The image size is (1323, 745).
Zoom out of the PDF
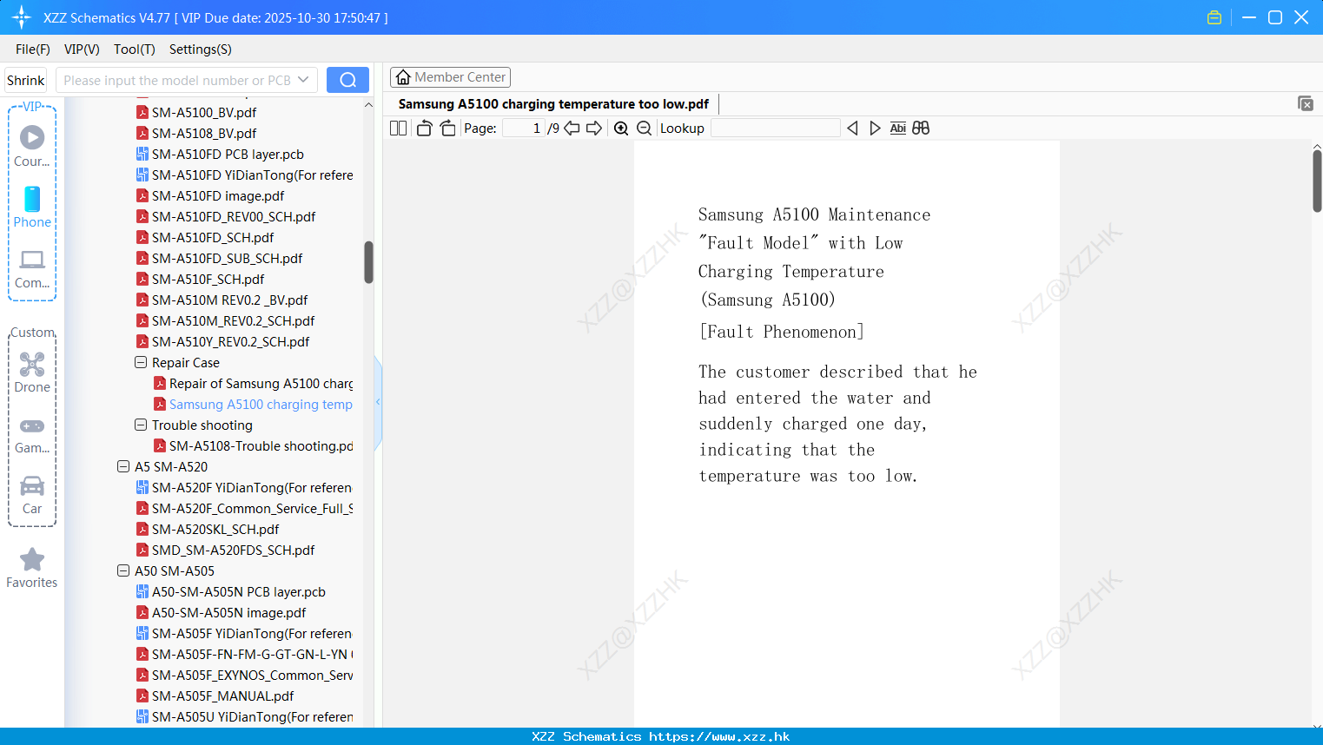click(644, 129)
